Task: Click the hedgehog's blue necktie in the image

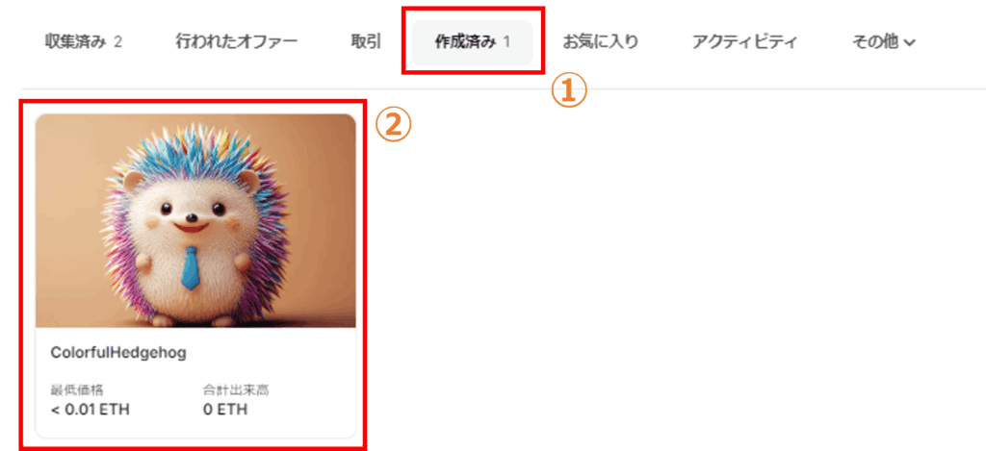Action: point(191,268)
